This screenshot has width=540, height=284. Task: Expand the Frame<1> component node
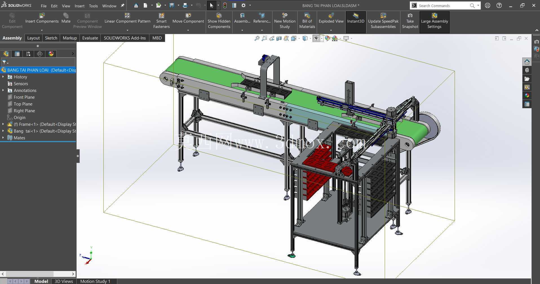pyautogui.click(x=3, y=124)
